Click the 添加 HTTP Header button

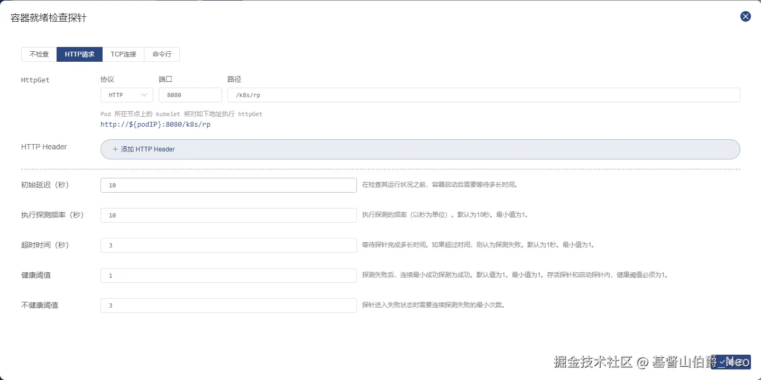pyautogui.click(x=420, y=149)
